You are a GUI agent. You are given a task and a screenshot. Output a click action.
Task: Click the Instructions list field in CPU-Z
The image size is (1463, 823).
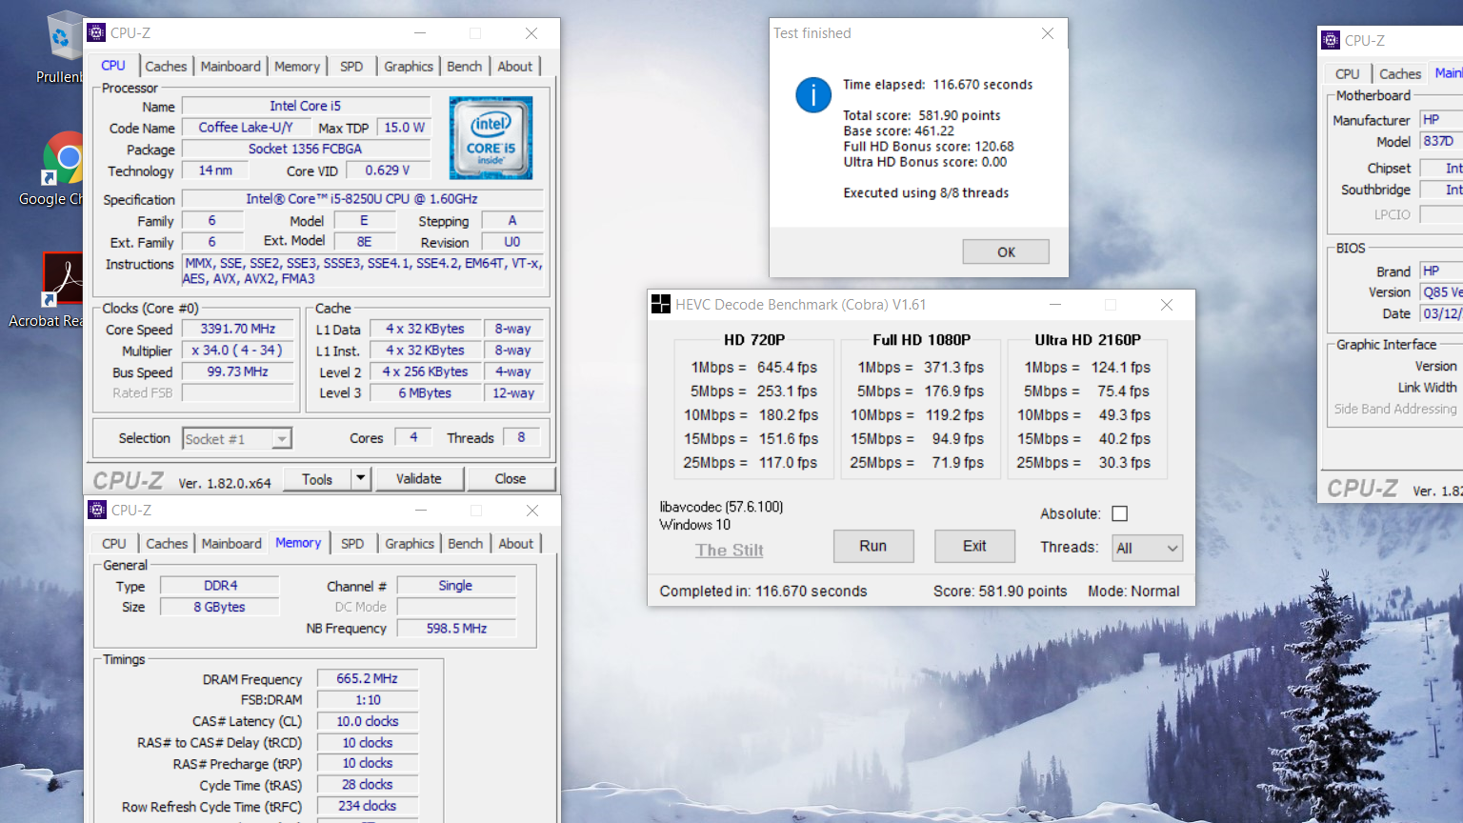[x=363, y=271]
